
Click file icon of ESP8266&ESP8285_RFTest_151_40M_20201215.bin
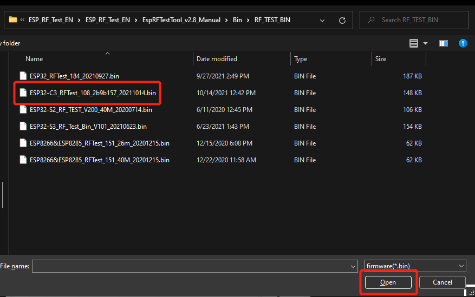[23, 160]
